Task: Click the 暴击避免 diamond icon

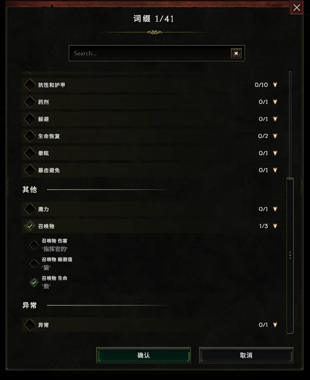Action: tap(30, 170)
